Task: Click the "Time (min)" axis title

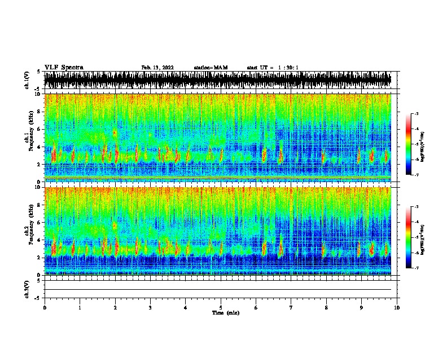Action: pyautogui.click(x=226, y=313)
